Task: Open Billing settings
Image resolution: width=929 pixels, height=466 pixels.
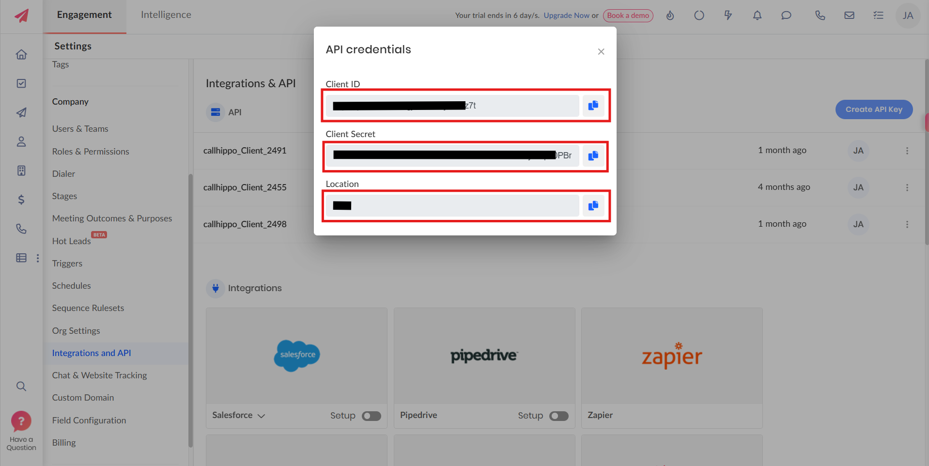Action: [64, 443]
